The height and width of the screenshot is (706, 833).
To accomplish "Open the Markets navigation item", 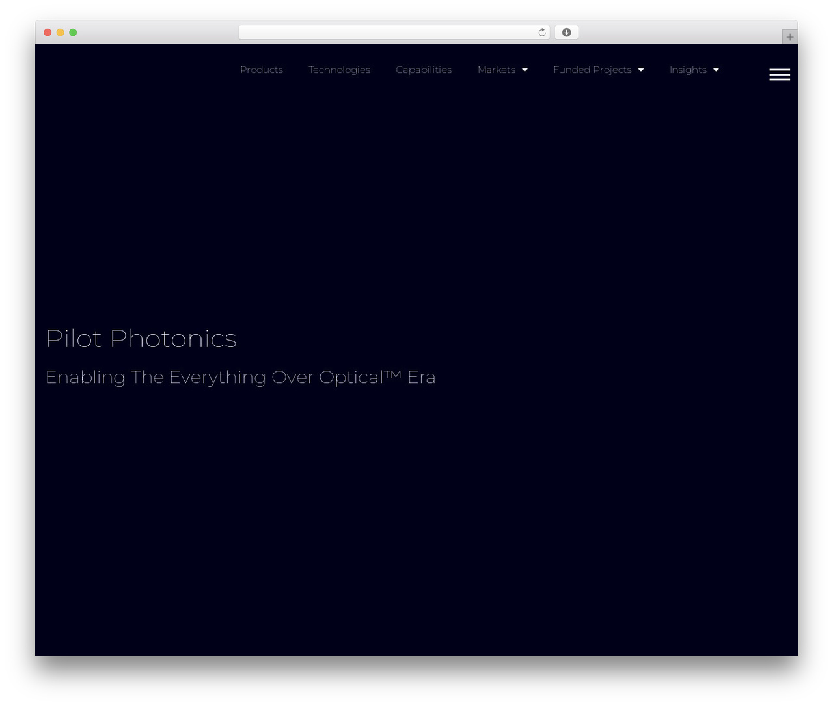I will 497,70.
